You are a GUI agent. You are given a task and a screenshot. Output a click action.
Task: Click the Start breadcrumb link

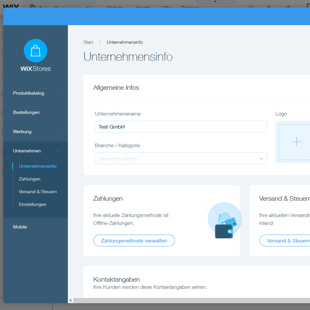coord(88,42)
